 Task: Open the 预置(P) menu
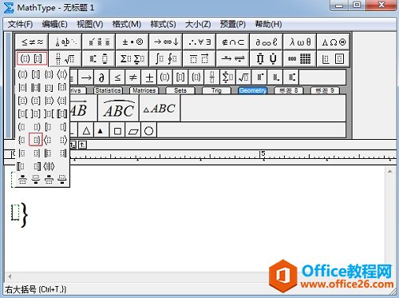233,24
